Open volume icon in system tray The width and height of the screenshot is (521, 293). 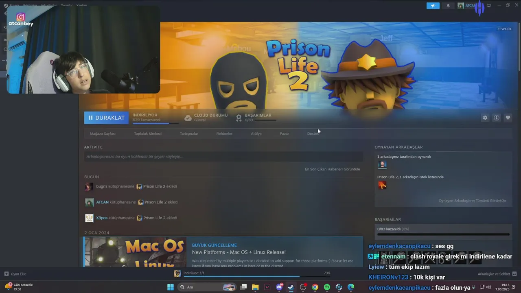489,287
